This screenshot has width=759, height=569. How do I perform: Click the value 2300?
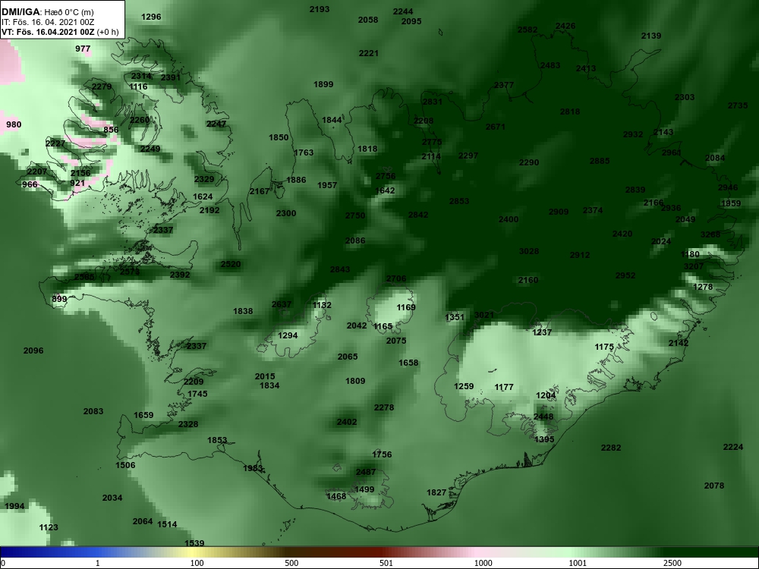[x=286, y=213]
